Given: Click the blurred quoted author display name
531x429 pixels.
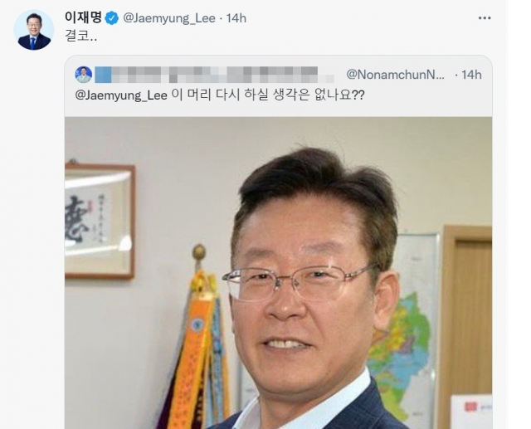Looking at the screenshot, I should coord(214,75).
